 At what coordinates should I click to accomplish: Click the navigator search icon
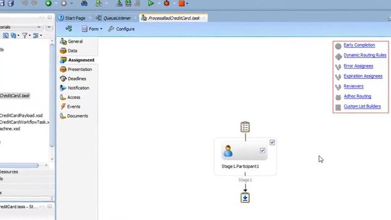[5, 35]
